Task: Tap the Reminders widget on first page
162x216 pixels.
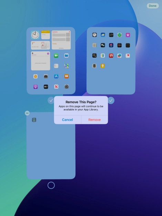Action: click(40, 61)
